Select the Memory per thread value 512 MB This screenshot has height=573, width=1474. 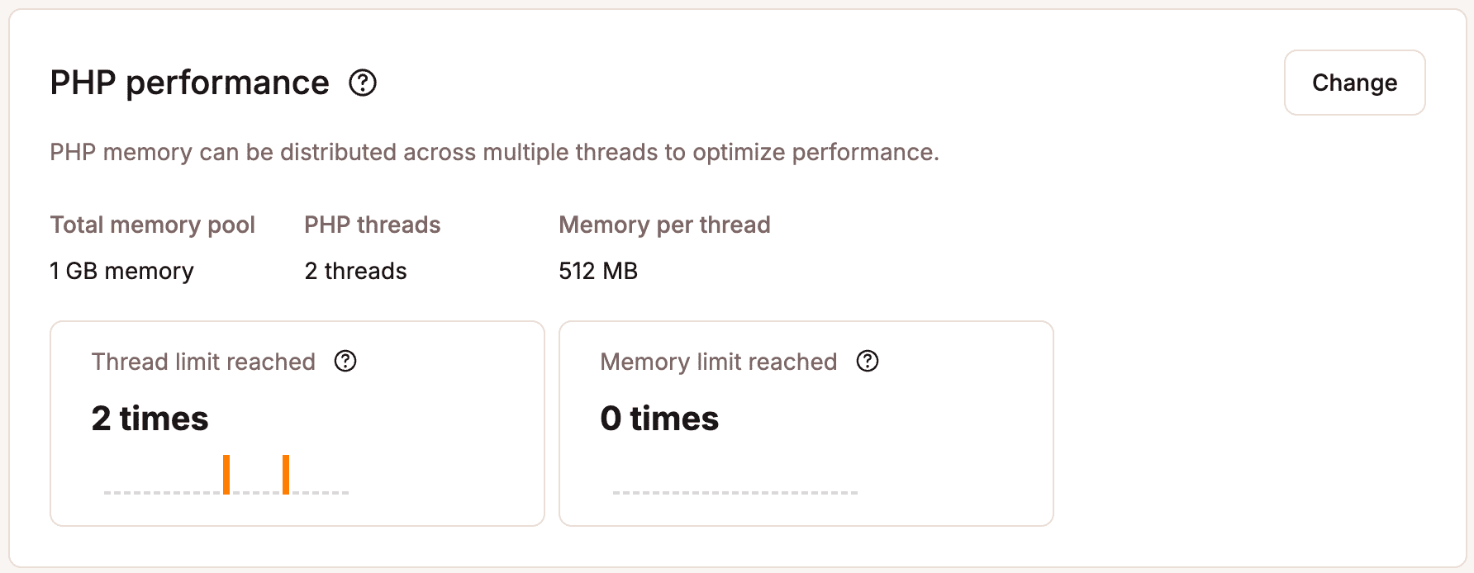pos(597,270)
